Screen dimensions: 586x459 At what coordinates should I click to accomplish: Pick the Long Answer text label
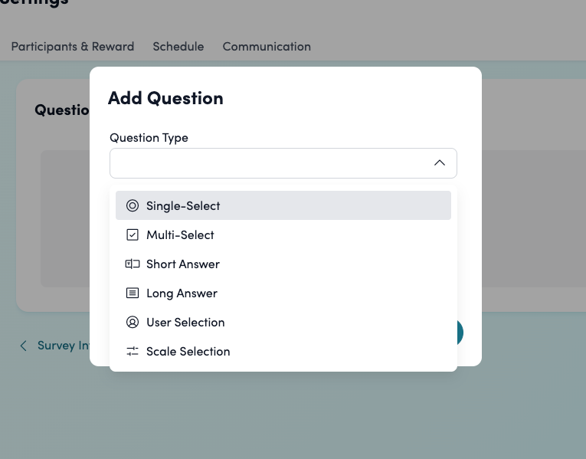pos(182,293)
